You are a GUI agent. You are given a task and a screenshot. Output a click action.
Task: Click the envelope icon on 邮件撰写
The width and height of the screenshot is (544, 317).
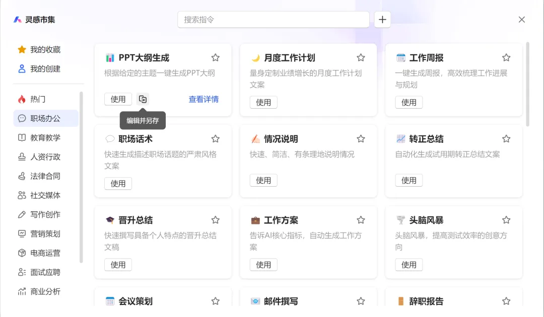(255, 301)
